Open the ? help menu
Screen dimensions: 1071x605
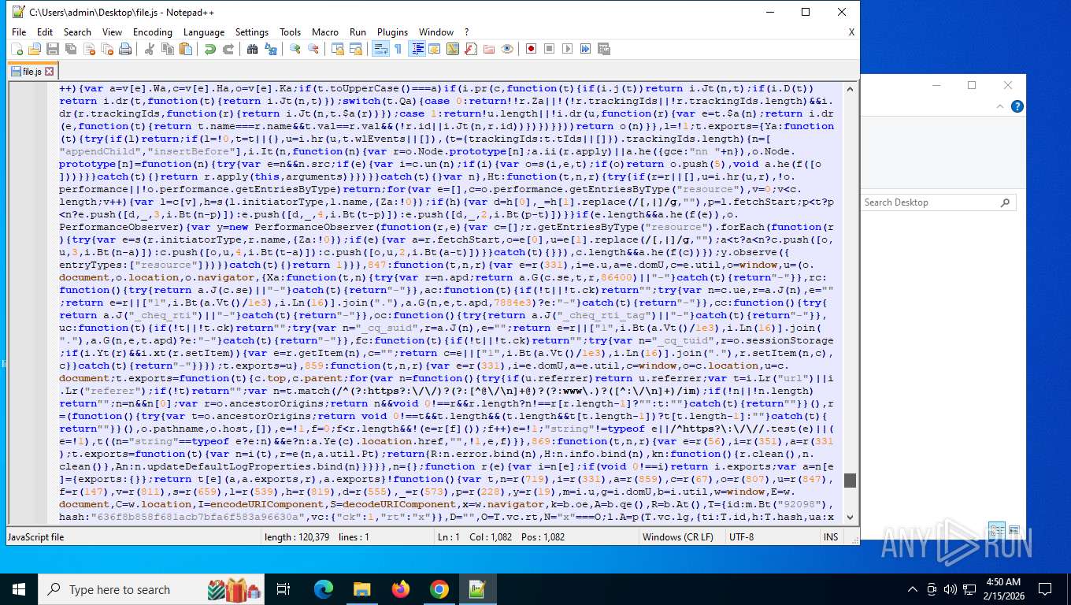click(467, 32)
